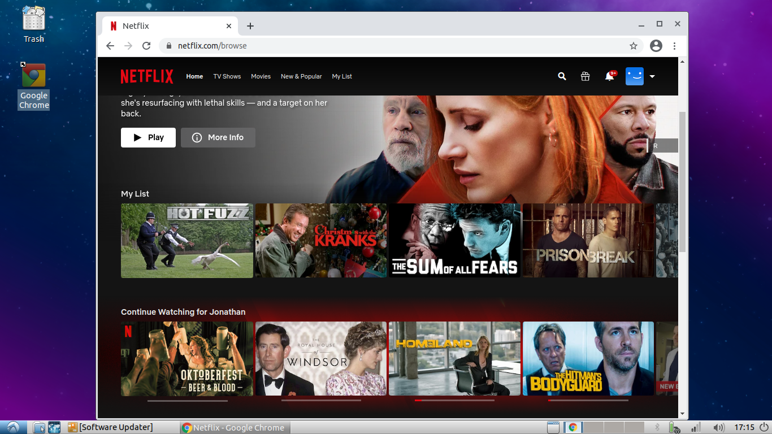Expand the profile menu caret
The width and height of the screenshot is (772, 434).
652,76
